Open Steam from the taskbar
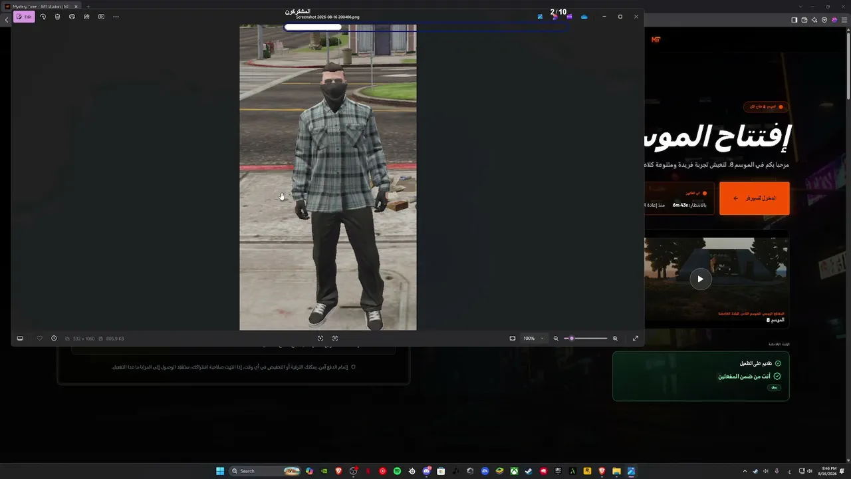Viewport: 851px width, 479px height. click(529, 471)
